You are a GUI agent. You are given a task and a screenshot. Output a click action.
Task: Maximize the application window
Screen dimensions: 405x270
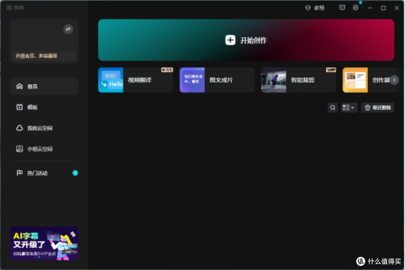[x=384, y=8]
